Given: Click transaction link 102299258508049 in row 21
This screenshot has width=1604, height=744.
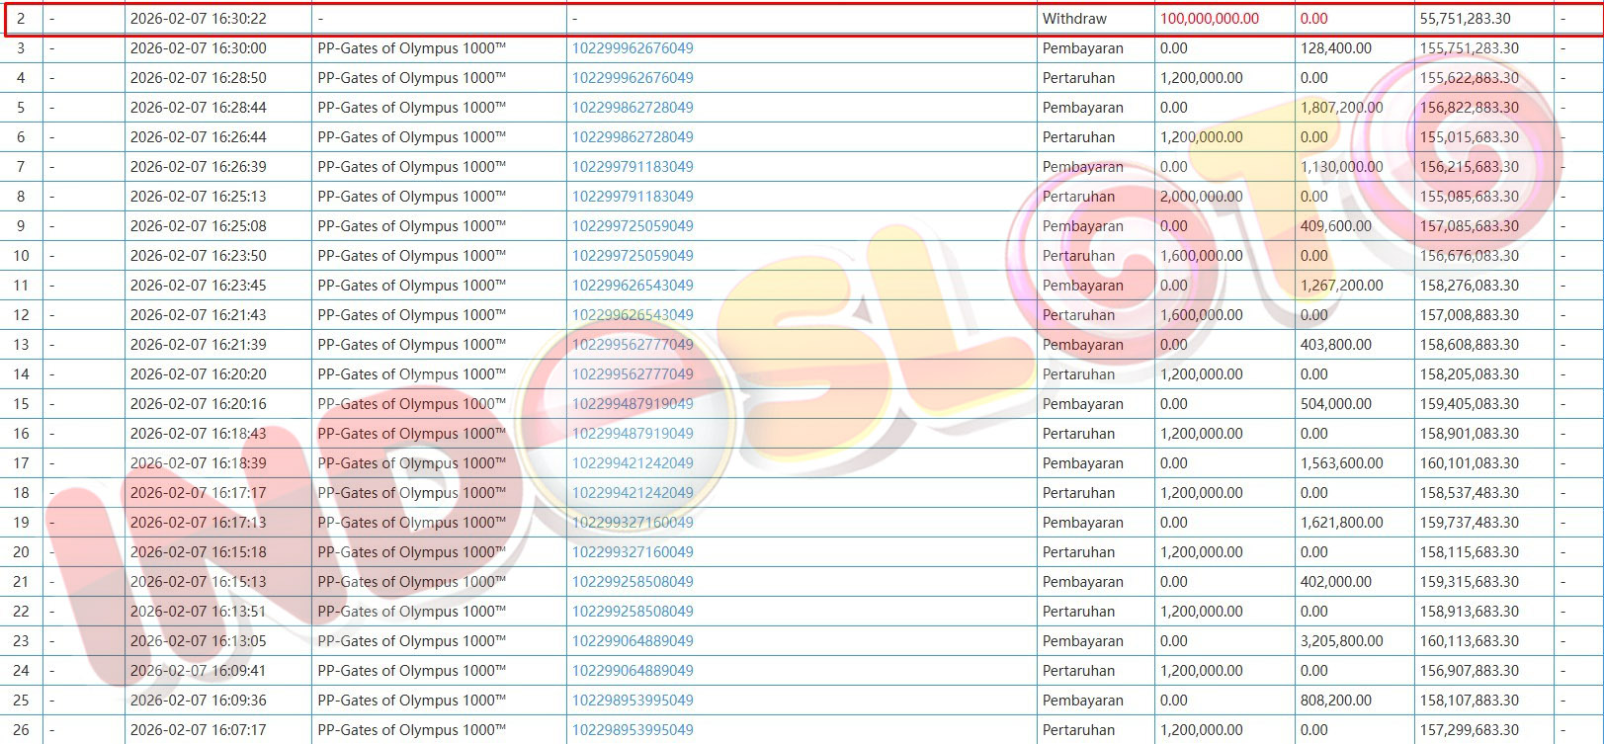Looking at the screenshot, I should coord(633,582).
